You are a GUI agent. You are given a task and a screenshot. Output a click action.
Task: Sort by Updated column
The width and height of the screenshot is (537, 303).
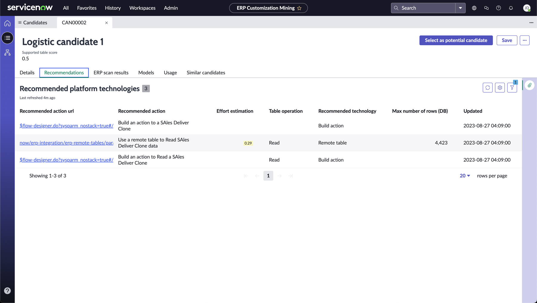pyautogui.click(x=473, y=111)
